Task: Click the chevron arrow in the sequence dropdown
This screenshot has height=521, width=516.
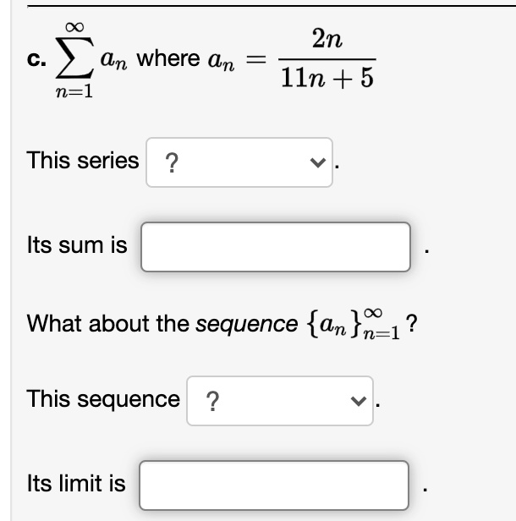Action: pos(359,401)
